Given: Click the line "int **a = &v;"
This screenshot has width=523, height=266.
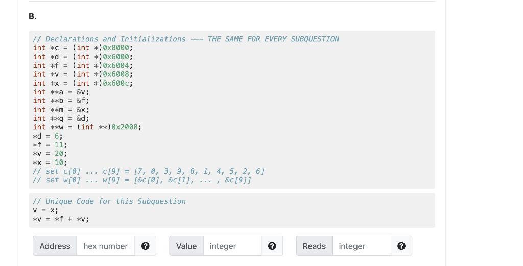Looking at the screenshot, I should click(x=61, y=92).
